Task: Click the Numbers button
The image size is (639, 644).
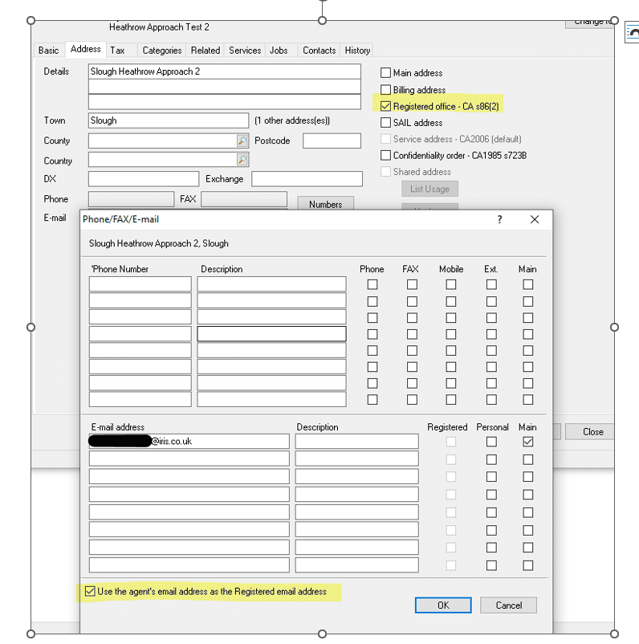Action: tap(325, 203)
